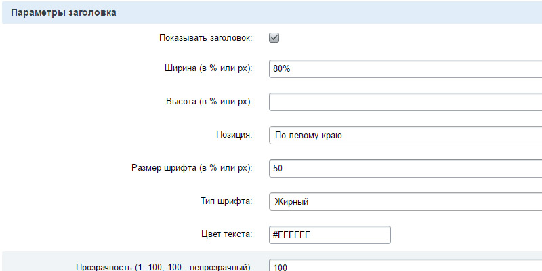The image size is (542, 271).
Task: Click the Ширина width input field
Action: pos(405,69)
